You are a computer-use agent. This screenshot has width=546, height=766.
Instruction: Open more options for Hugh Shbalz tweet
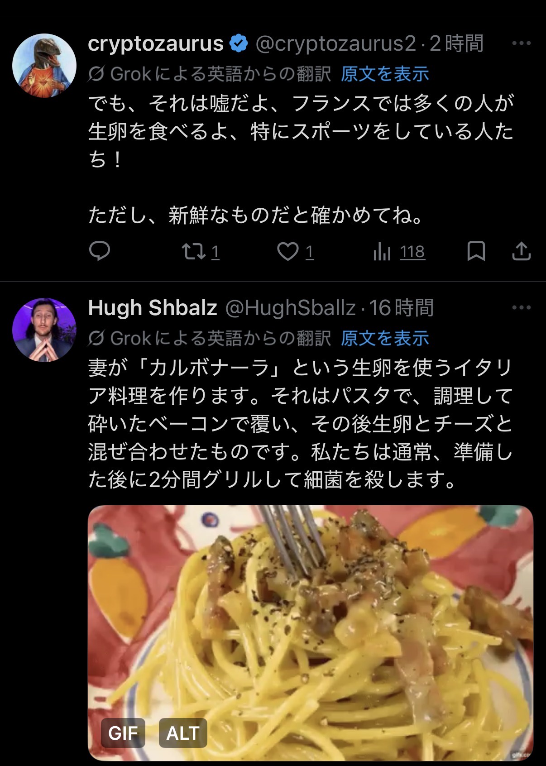click(521, 308)
